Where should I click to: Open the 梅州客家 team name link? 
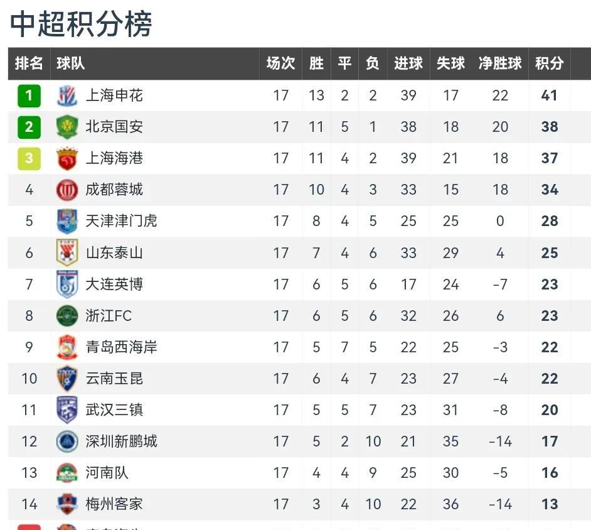pos(114,504)
